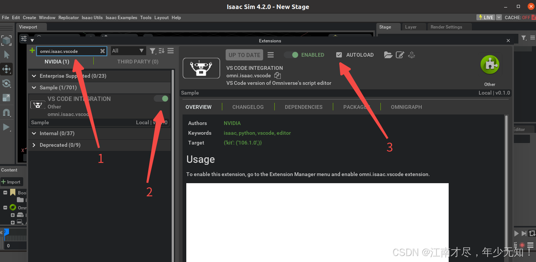Switch to the OMNIGRAPH tab

point(406,107)
